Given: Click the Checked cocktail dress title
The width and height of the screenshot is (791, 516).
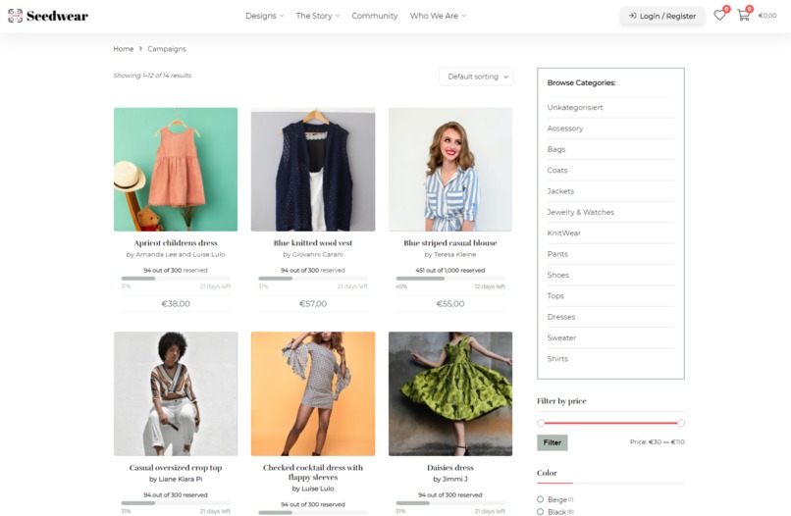Looking at the screenshot, I should [313, 472].
